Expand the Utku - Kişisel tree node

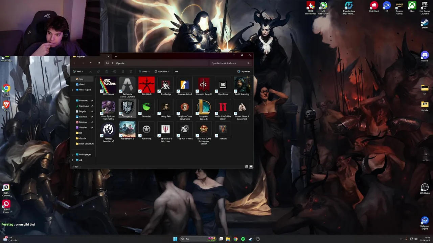[x=73, y=90]
